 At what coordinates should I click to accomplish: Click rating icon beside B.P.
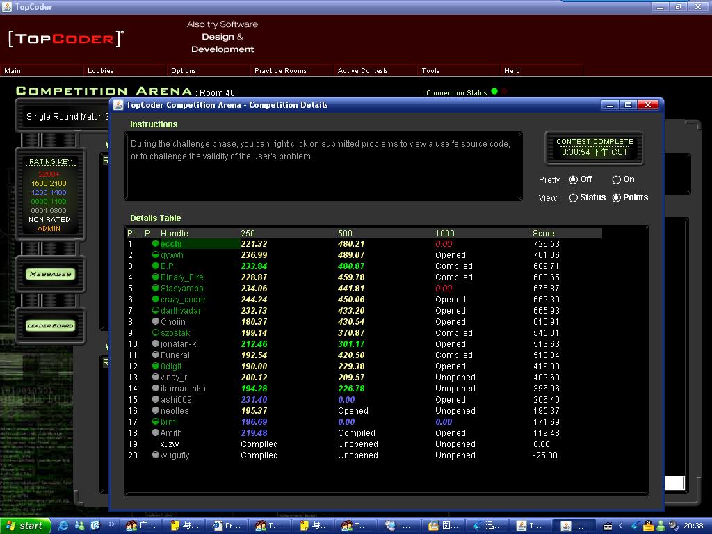click(155, 266)
